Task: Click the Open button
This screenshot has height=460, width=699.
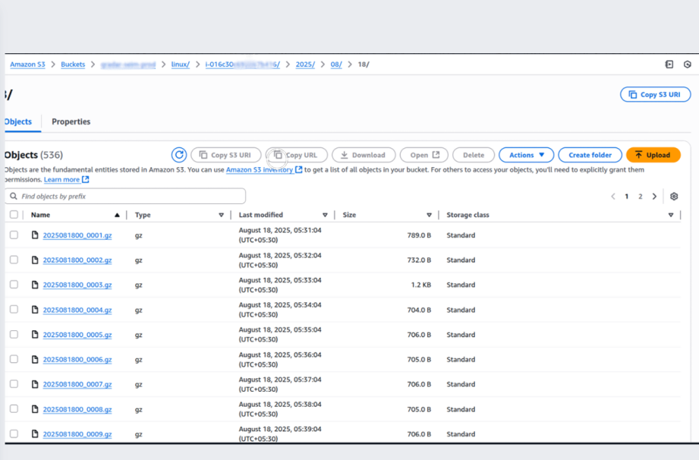Action: point(424,155)
